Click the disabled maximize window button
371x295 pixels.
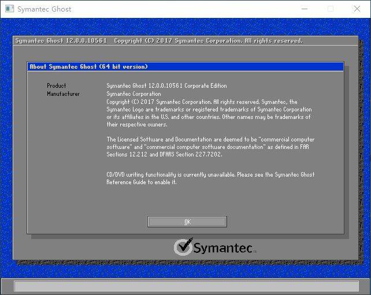click(331, 9)
